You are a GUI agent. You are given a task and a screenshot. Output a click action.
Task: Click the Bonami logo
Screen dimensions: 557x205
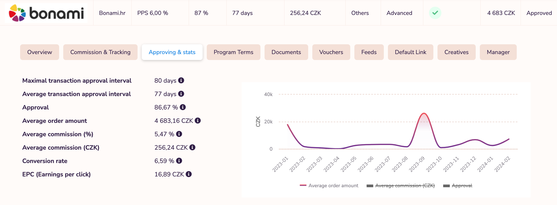pos(46,13)
